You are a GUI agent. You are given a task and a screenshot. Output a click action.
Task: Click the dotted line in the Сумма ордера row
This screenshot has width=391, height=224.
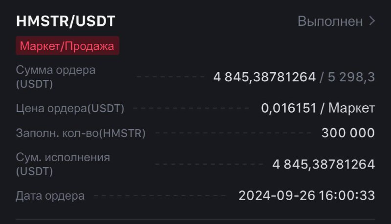click(x=171, y=77)
